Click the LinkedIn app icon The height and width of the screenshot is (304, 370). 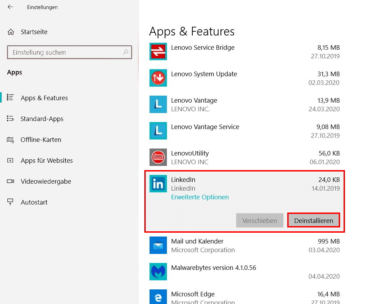click(x=158, y=184)
